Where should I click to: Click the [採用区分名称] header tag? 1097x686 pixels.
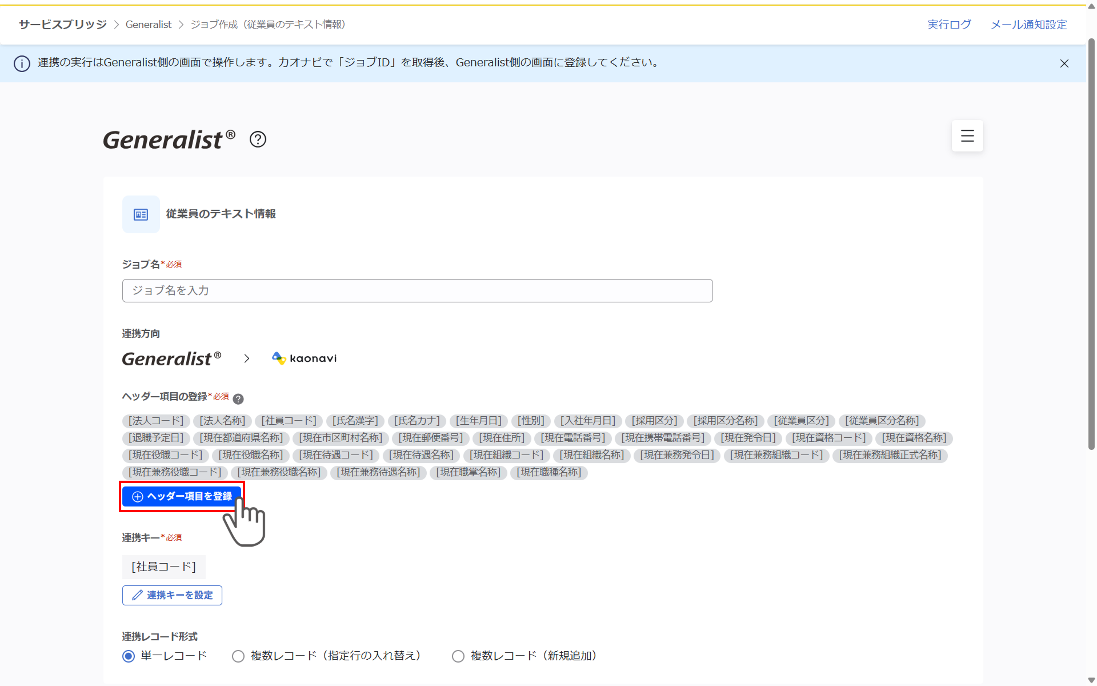pos(725,420)
